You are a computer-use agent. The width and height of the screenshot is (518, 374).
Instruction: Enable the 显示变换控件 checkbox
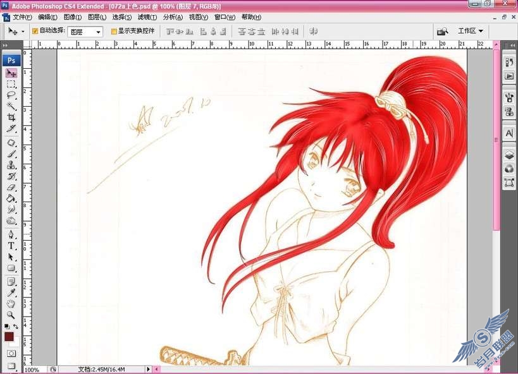click(114, 32)
